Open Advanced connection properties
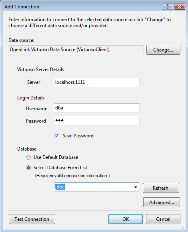The height and width of the screenshot is (232, 188). [x=162, y=202]
